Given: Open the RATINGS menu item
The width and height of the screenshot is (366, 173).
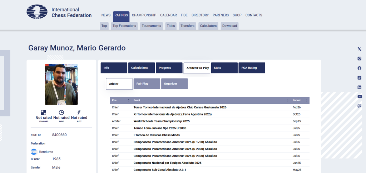Looking at the screenshot, I should [121, 15].
